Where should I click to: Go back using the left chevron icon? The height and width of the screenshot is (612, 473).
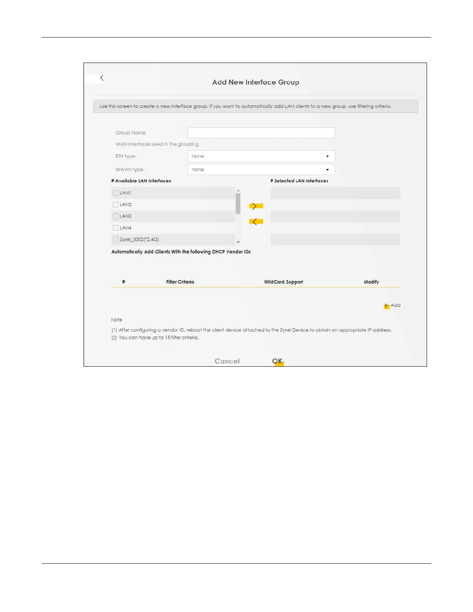point(102,78)
